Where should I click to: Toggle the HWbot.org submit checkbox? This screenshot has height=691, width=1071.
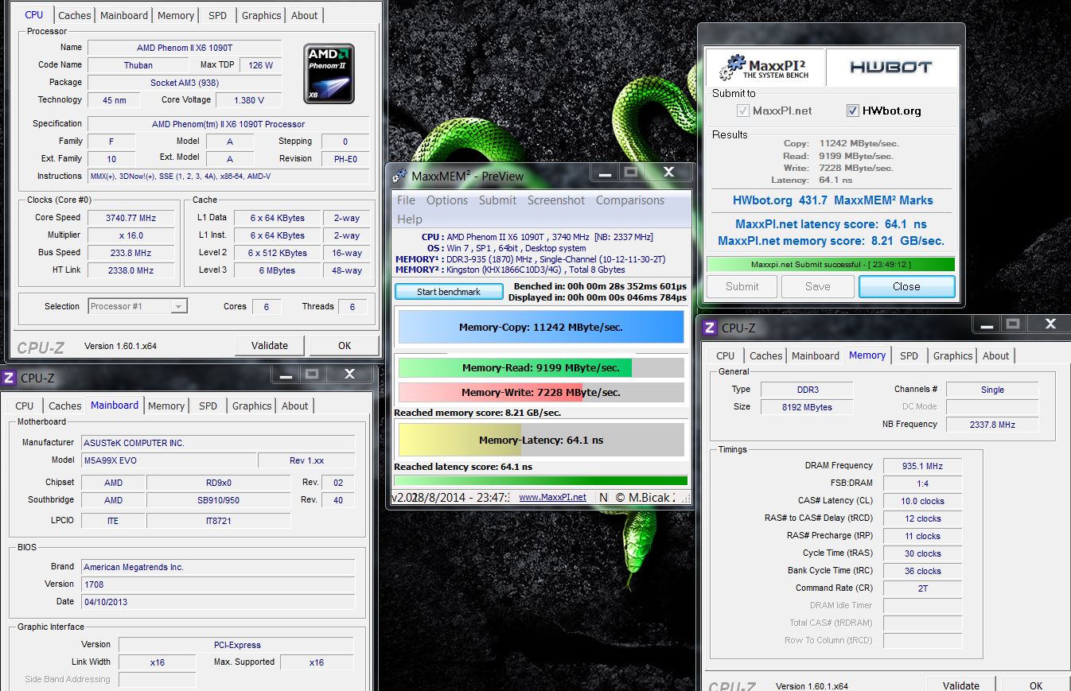[x=853, y=111]
